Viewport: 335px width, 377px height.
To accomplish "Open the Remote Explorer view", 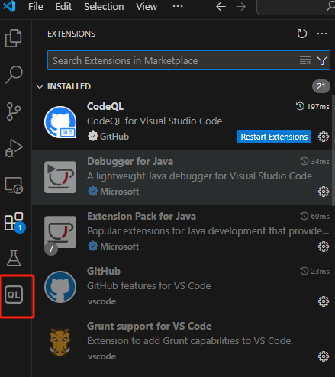I will [14, 185].
